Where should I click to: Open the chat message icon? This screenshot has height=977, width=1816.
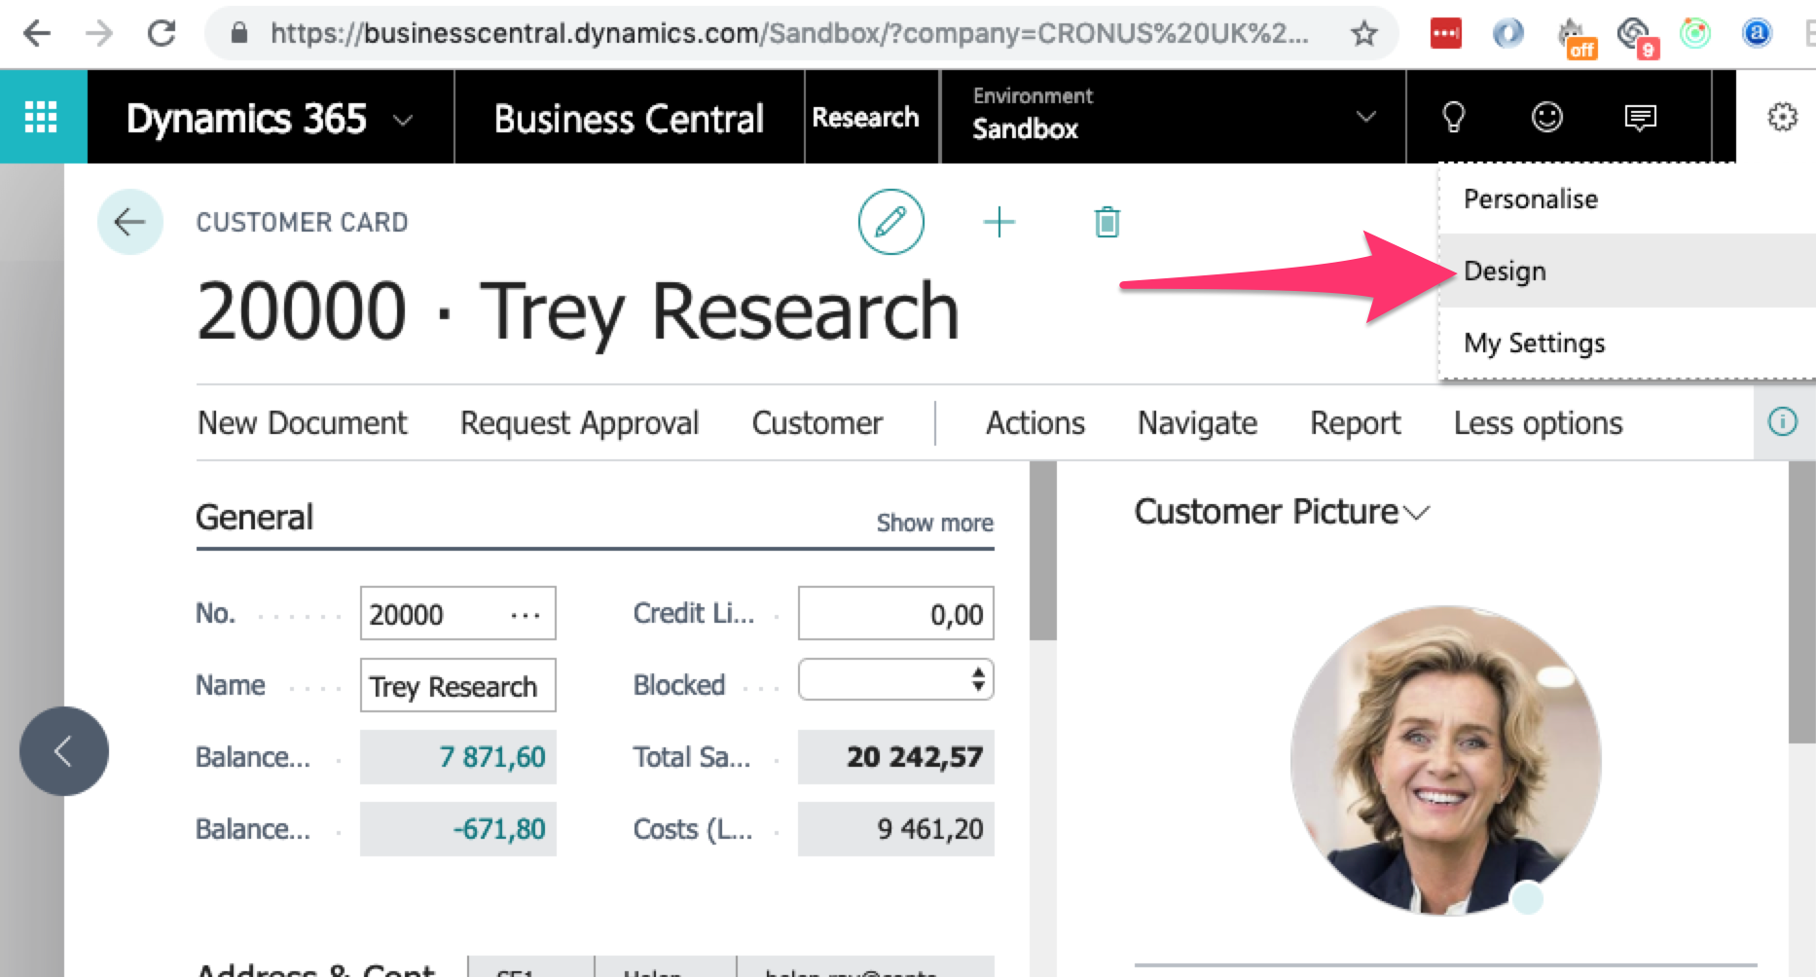(1640, 118)
